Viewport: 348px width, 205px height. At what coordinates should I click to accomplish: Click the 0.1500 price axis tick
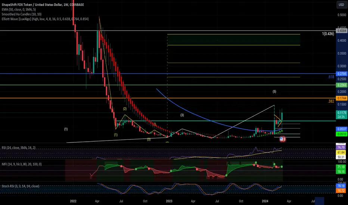pos(342,104)
